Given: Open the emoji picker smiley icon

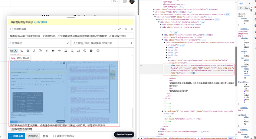Looking at the screenshot, I should point(85,51).
